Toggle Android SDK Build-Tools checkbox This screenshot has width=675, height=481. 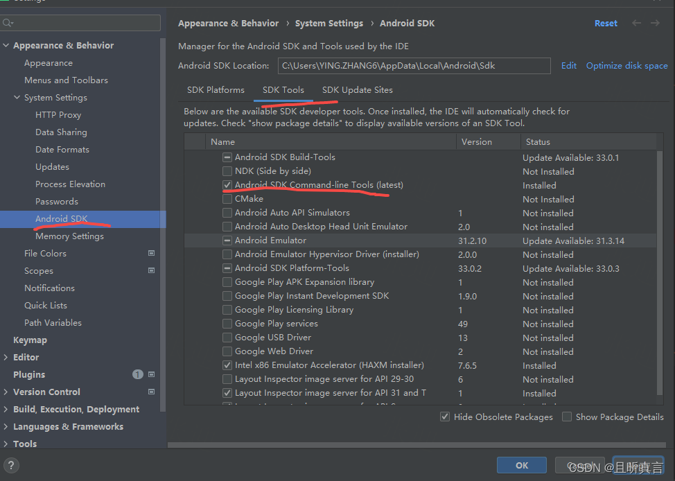pyautogui.click(x=227, y=157)
